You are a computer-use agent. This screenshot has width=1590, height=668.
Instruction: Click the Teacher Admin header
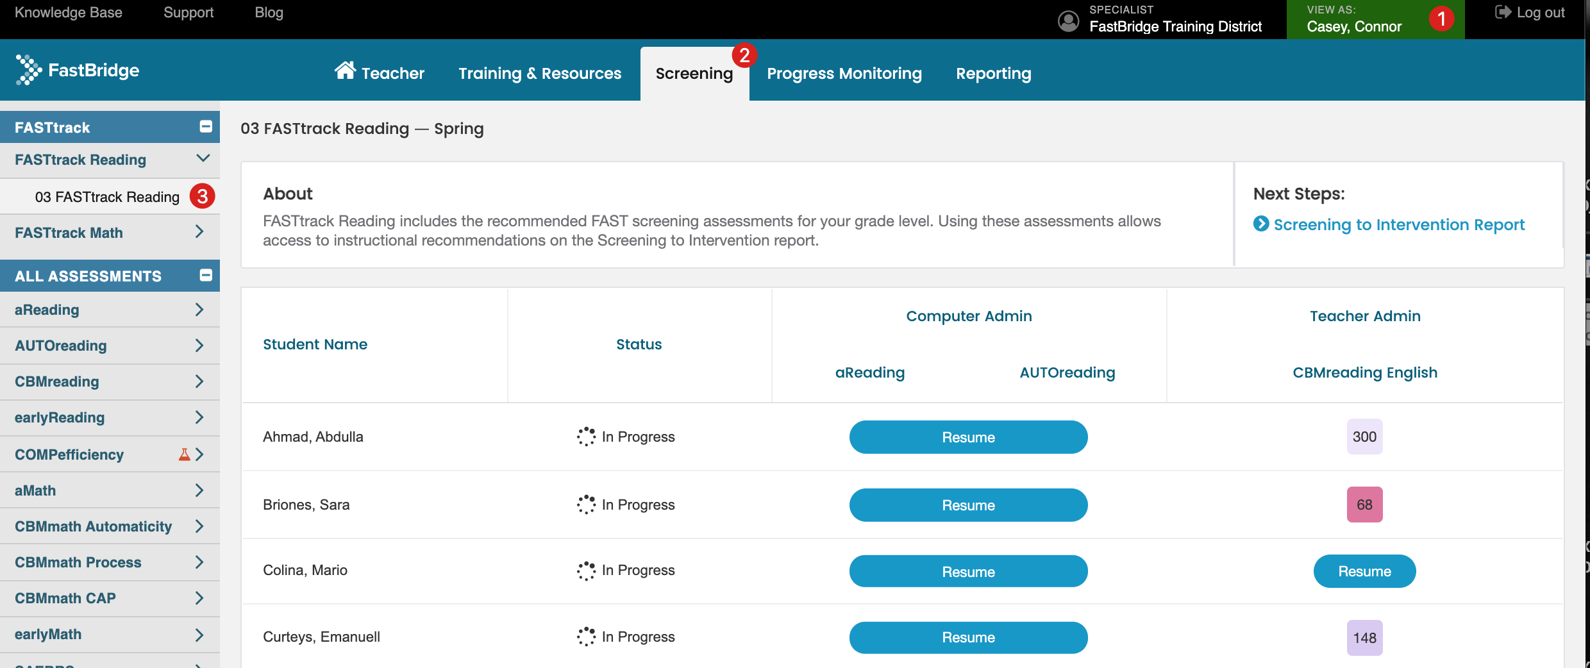(x=1365, y=316)
